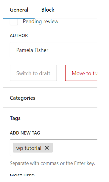Open the Block tab
The height and width of the screenshot is (182, 109).
[48, 10]
